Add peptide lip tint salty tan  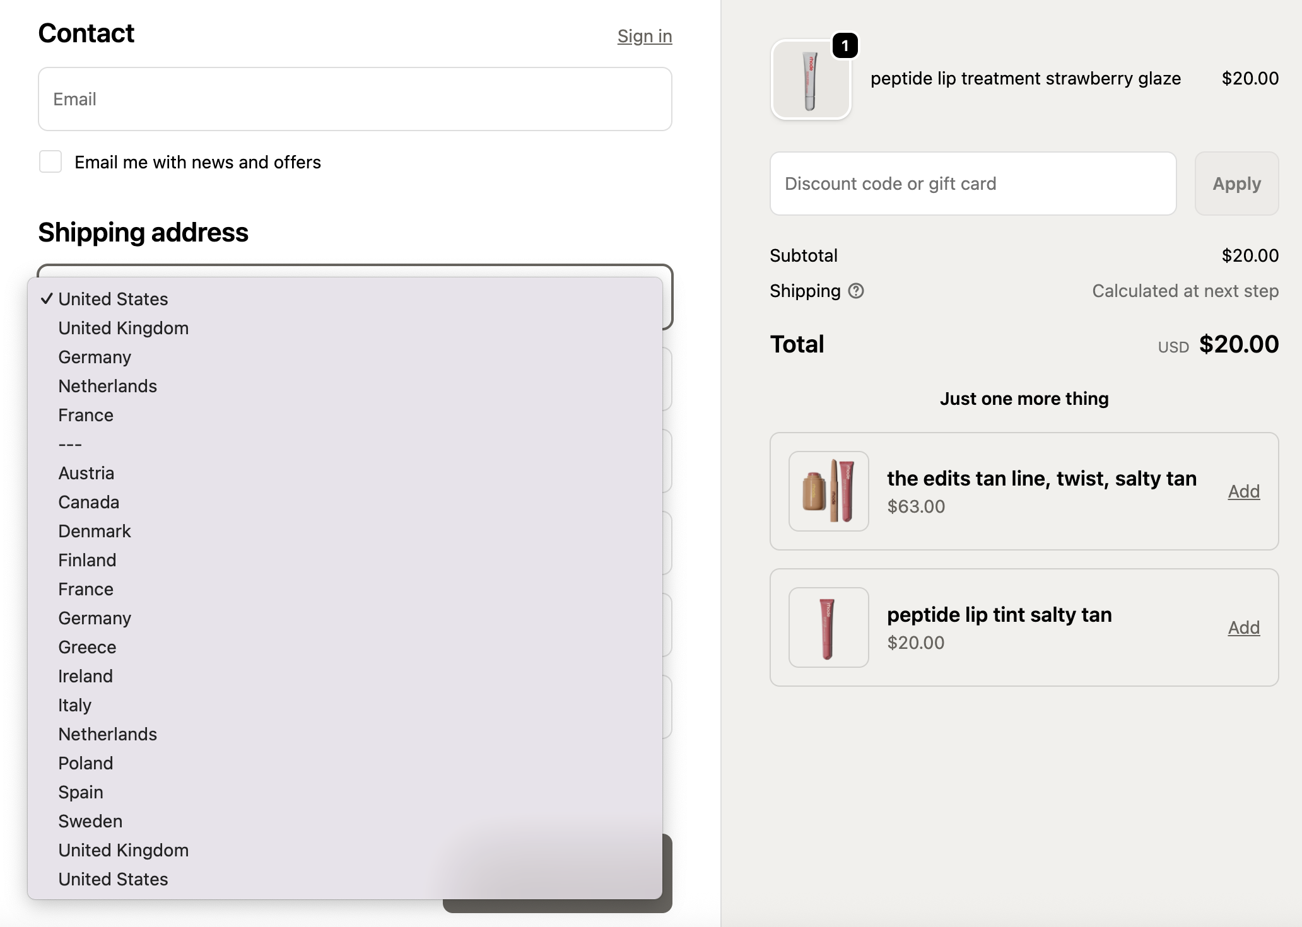coord(1243,627)
